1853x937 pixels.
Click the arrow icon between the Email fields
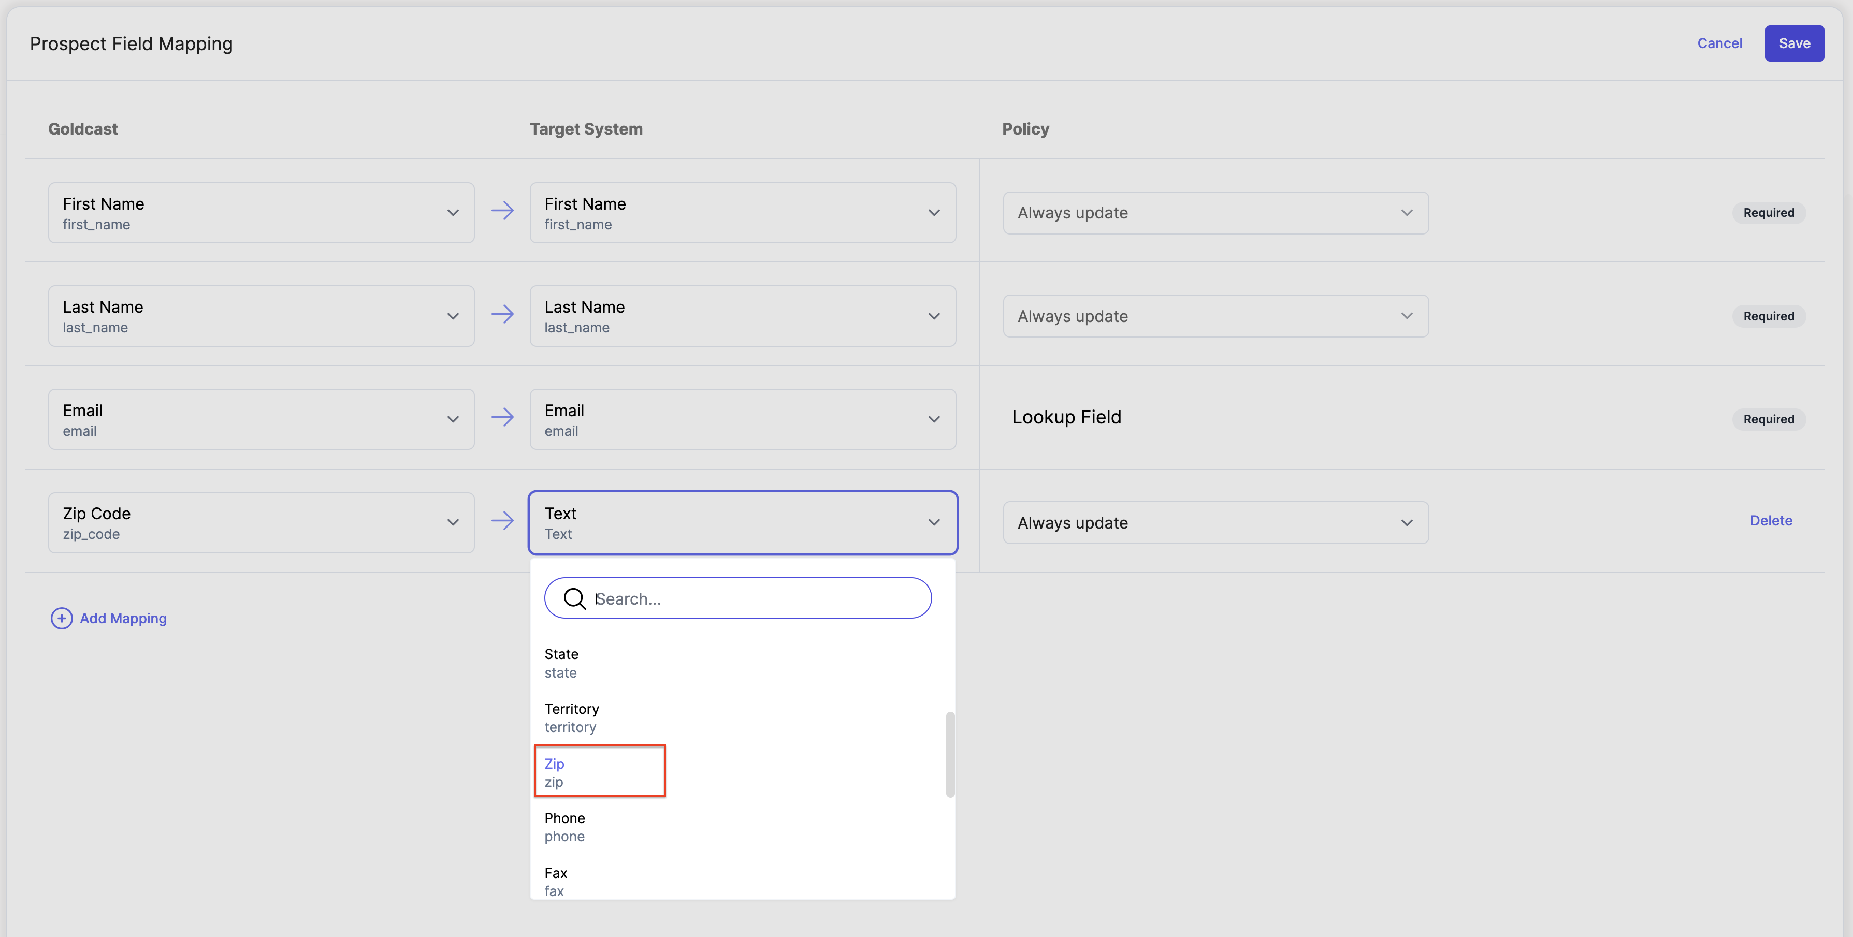[503, 418]
